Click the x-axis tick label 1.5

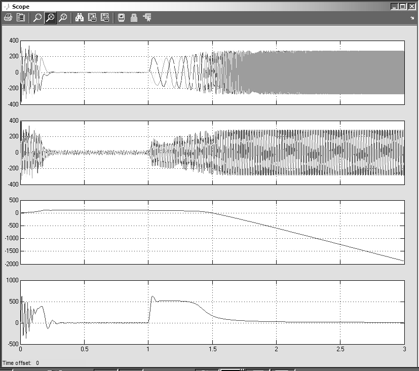click(x=212, y=349)
